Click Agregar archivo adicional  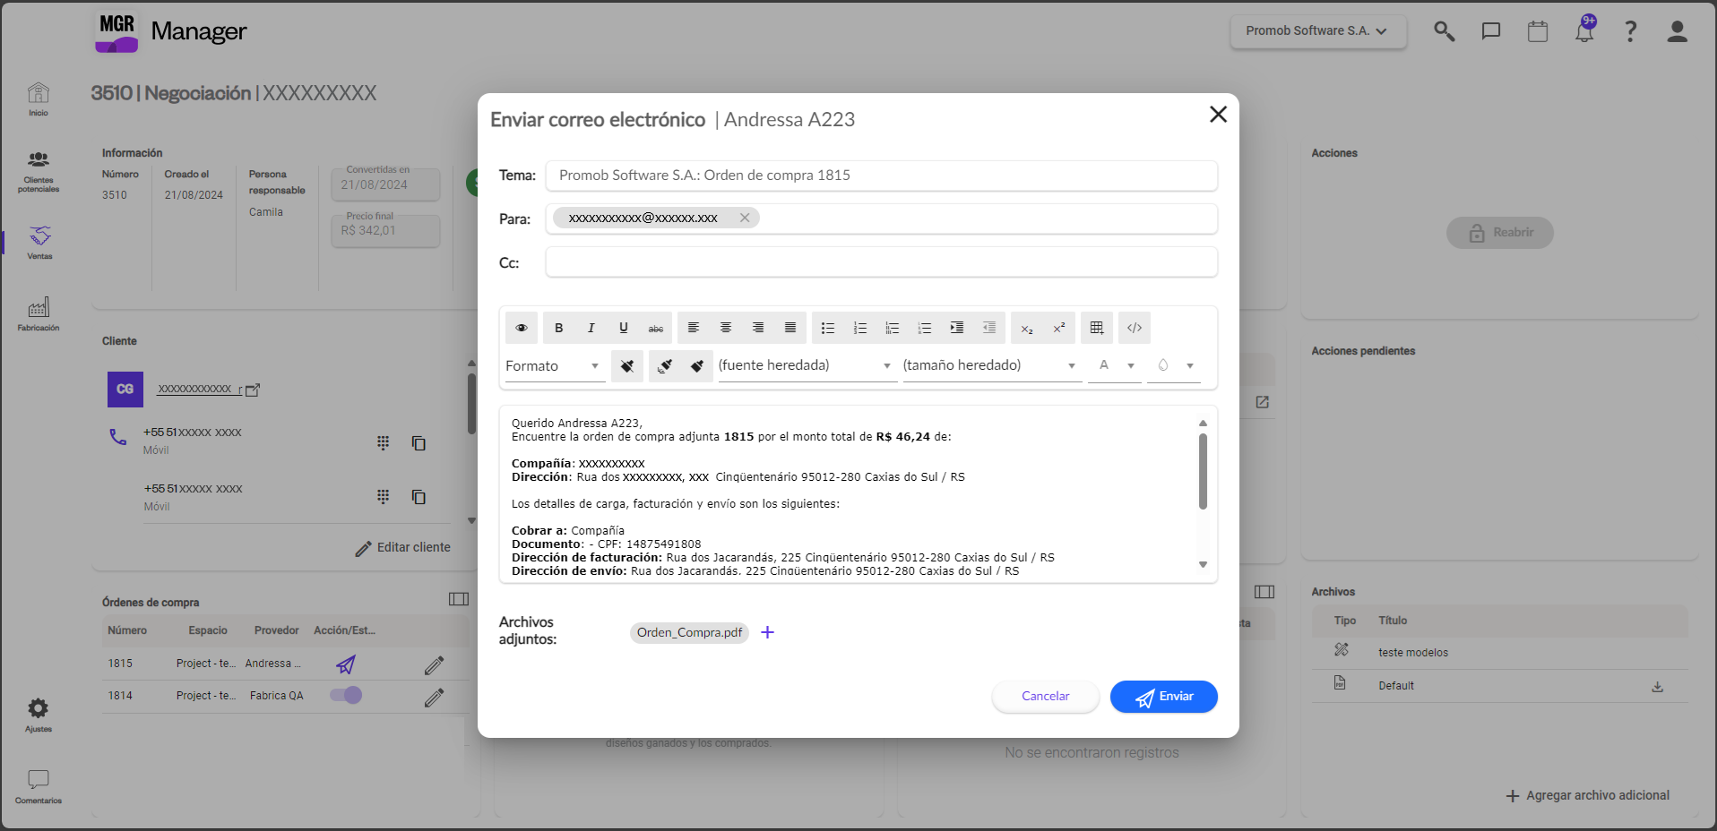pos(1588,795)
